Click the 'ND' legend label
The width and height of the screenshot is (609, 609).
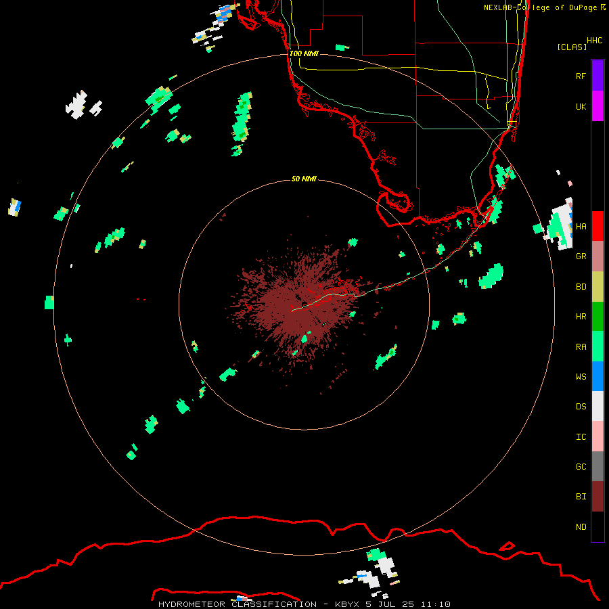(x=581, y=527)
